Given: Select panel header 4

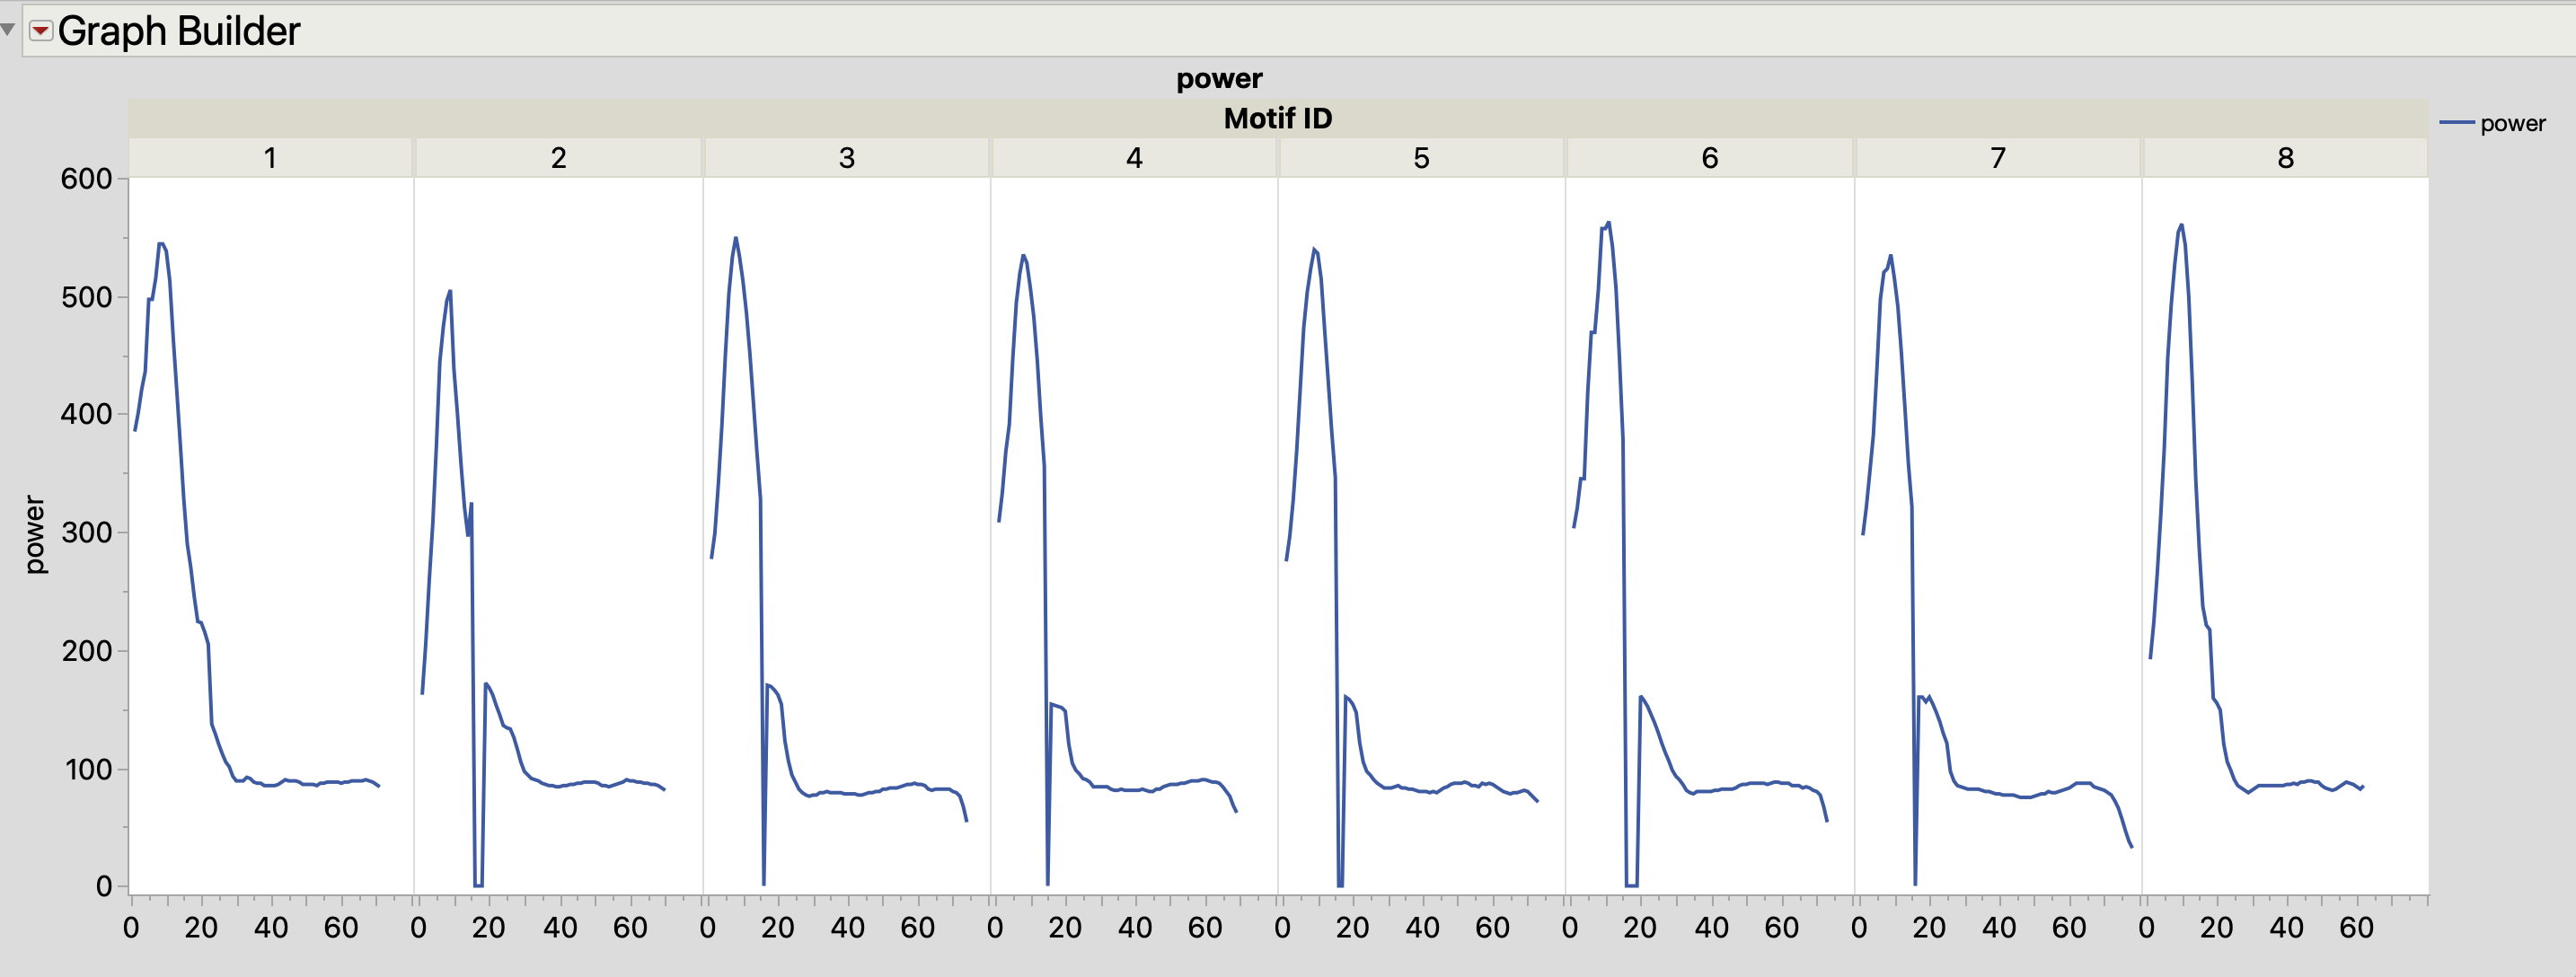Looking at the screenshot, I should click(1131, 157).
